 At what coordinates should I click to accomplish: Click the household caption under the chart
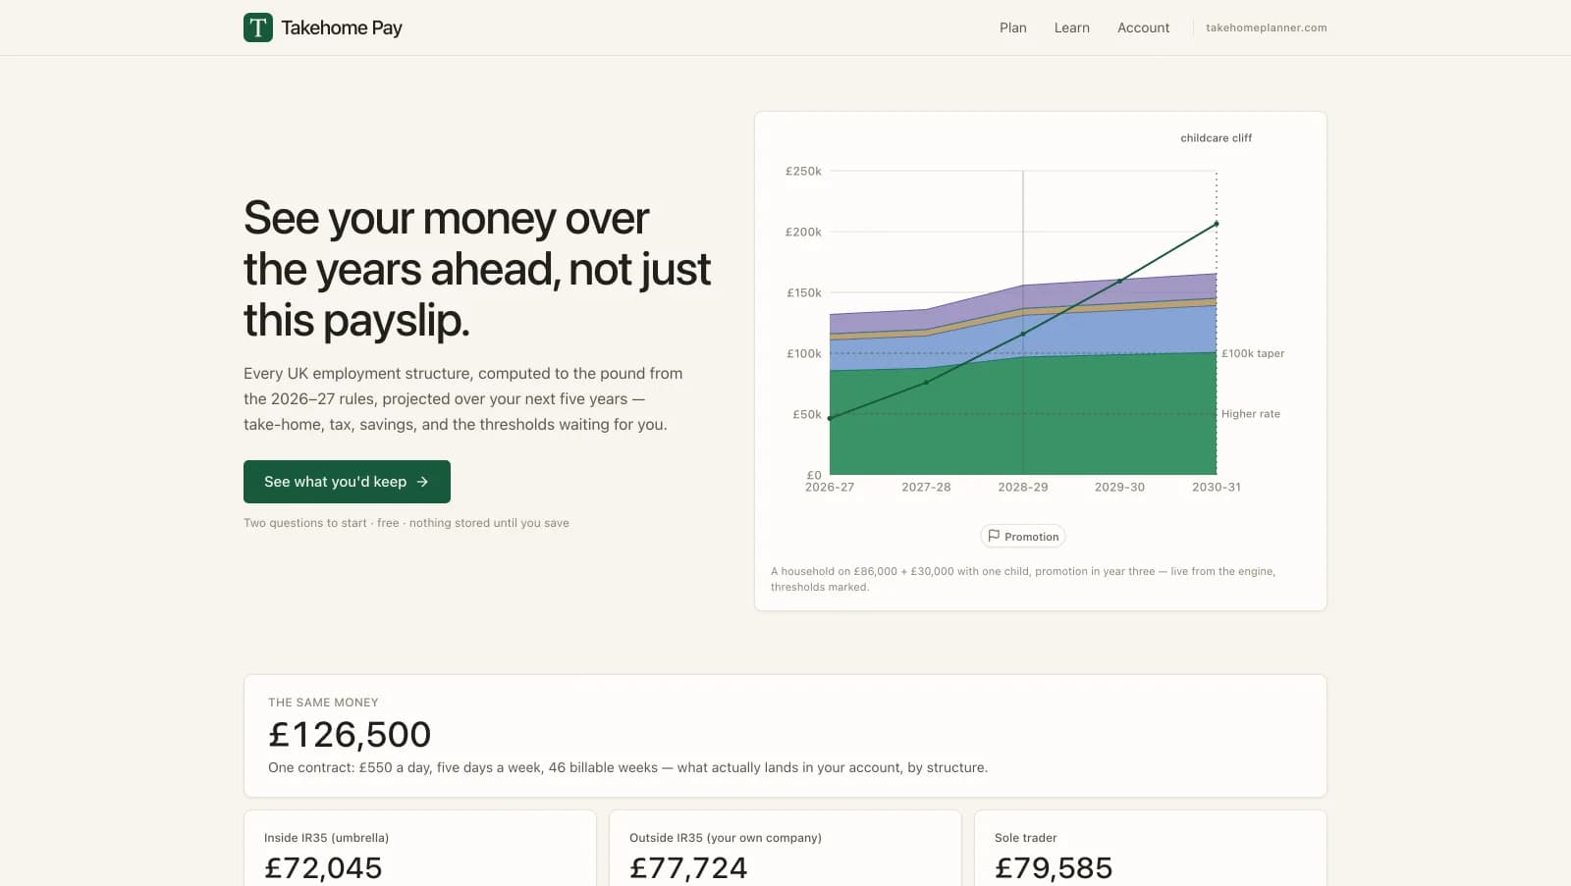coord(1023,579)
